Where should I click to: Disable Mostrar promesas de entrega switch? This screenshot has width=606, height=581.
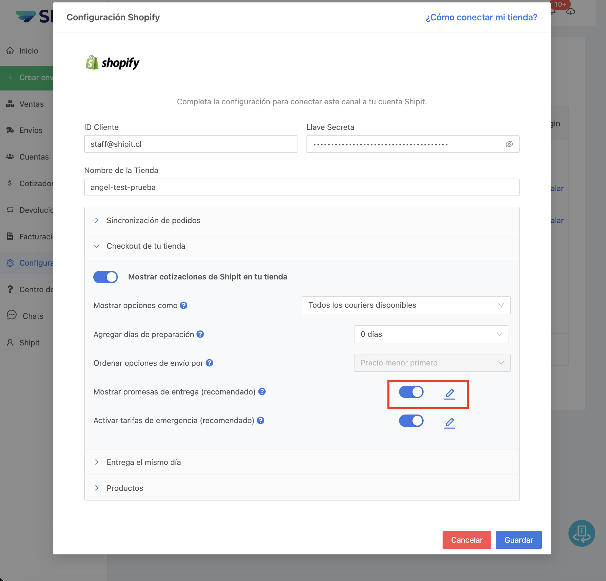tap(411, 392)
